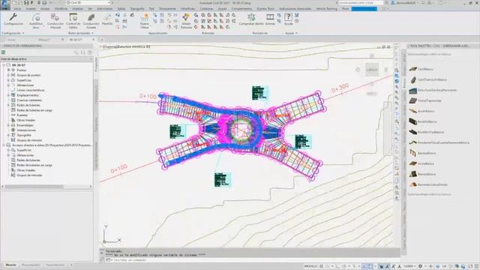Select Intersecciones in the Prospector tree
This screenshot has width=480, height=270.
[26, 130]
